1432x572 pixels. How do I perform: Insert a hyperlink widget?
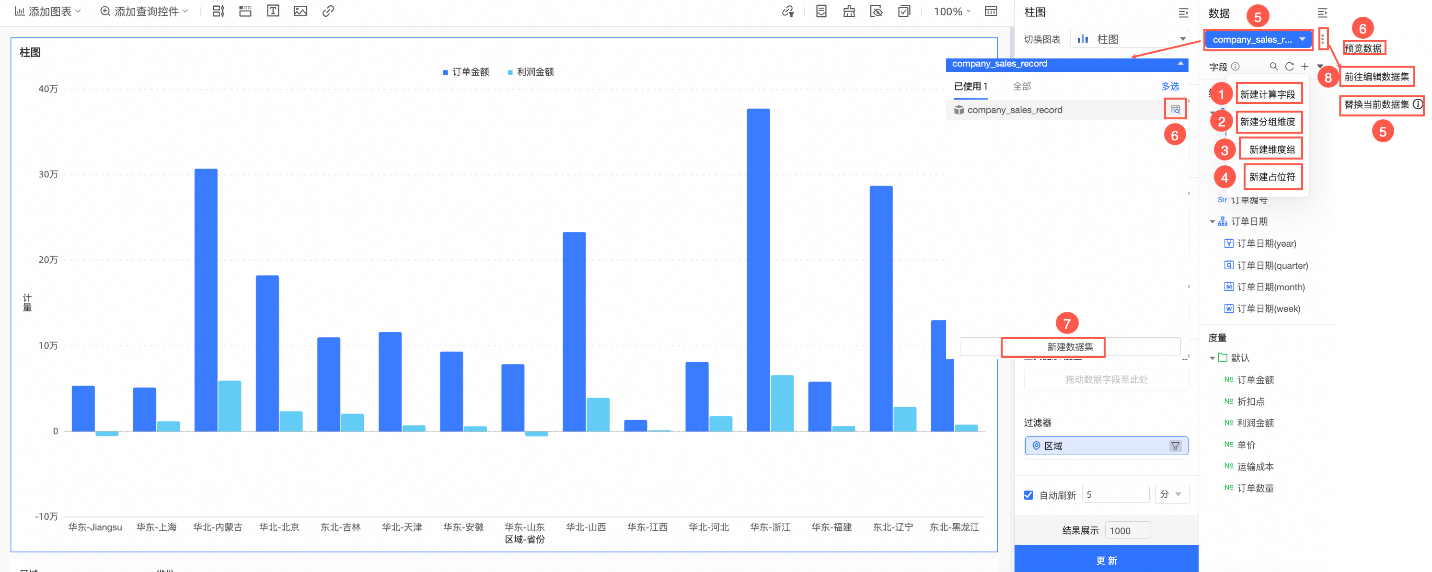[x=328, y=11]
